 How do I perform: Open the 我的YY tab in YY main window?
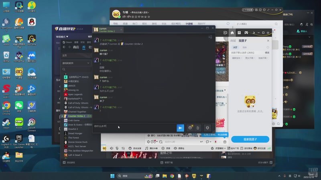[x=201, y=24]
